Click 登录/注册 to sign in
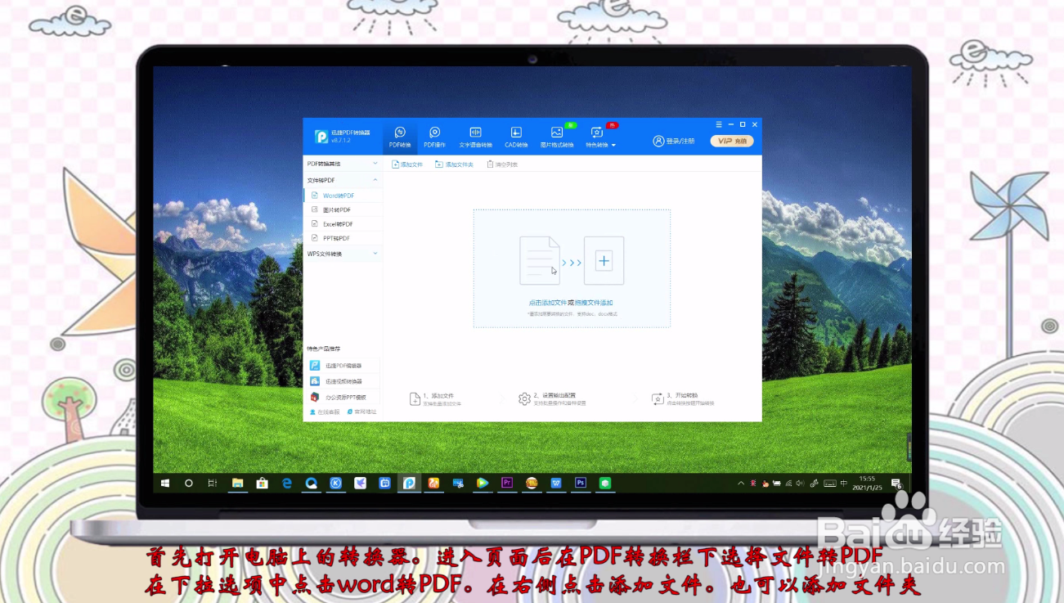 (674, 141)
